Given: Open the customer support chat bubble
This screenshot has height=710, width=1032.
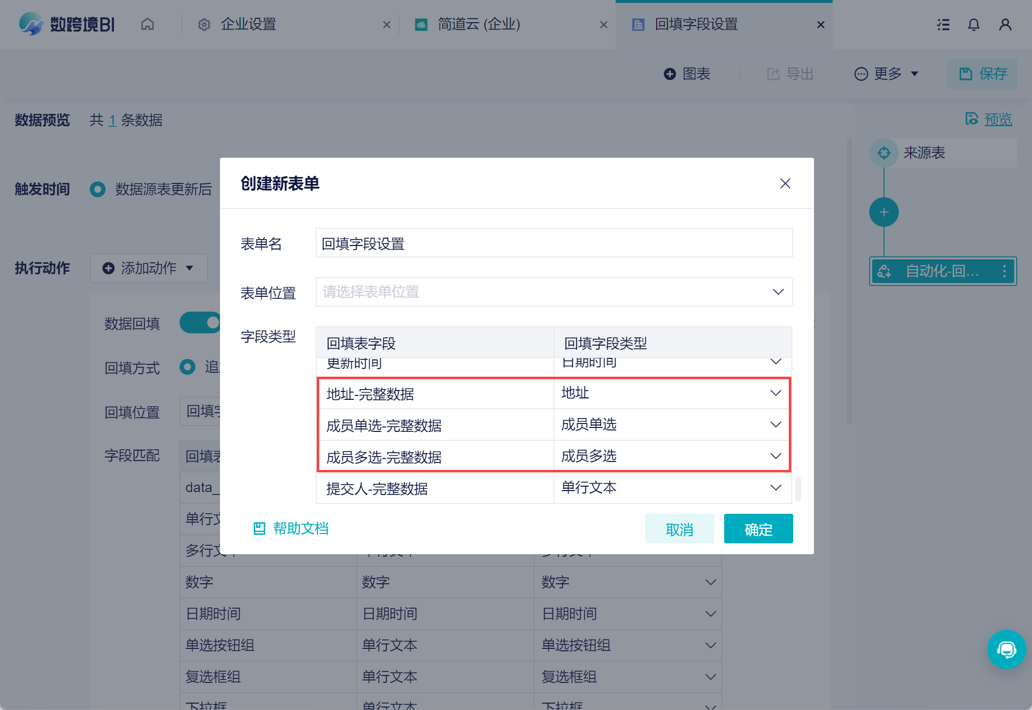Looking at the screenshot, I should click(1006, 649).
